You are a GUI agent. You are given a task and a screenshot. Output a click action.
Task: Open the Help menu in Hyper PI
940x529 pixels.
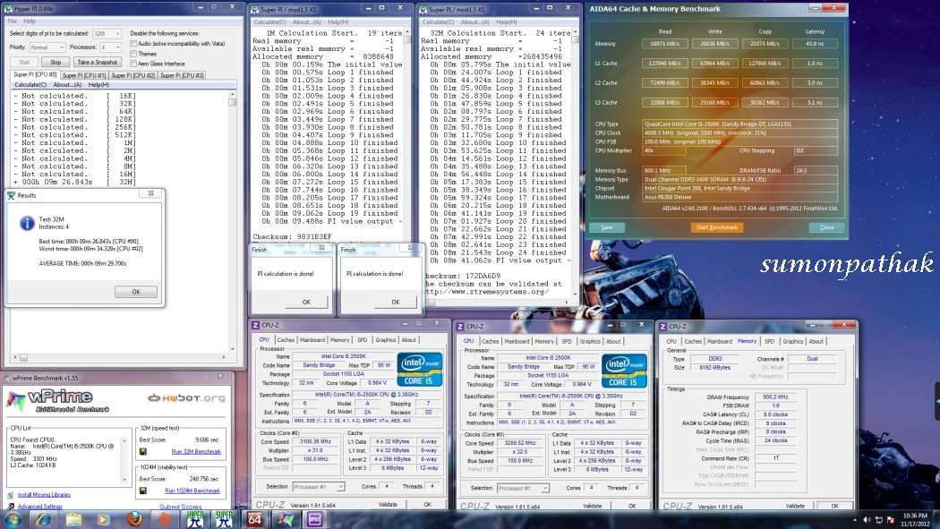30,21
